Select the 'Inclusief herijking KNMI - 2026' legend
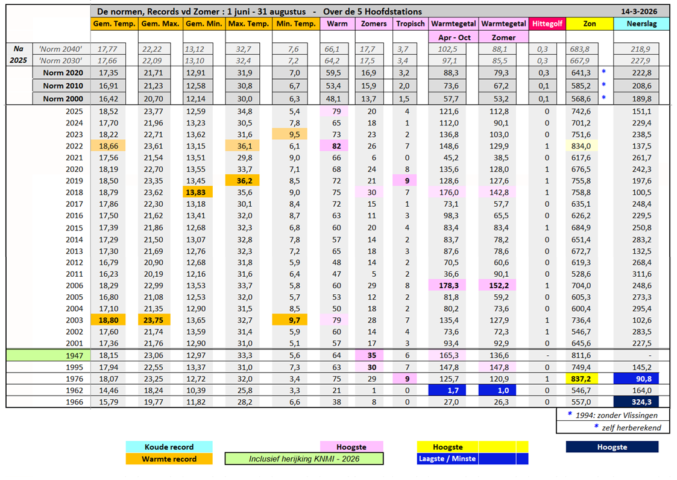The height and width of the screenshot is (480, 677). click(x=304, y=459)
